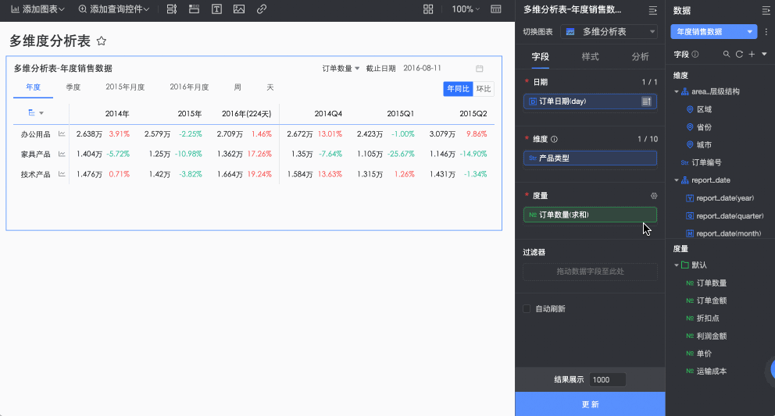
Task: Switch to the 周 tab
Action: (x=237, y=87)
